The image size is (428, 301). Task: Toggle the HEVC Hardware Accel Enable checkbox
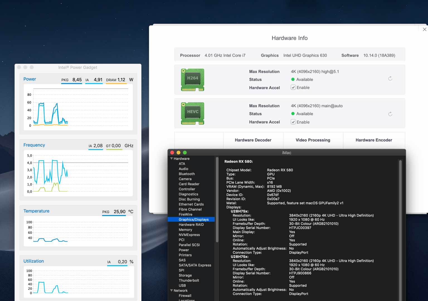point(293,122)
